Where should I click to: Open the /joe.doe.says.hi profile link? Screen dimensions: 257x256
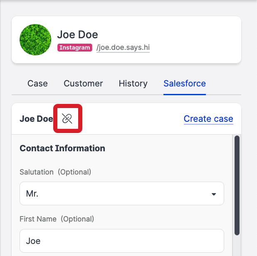[x=123, y=47]
